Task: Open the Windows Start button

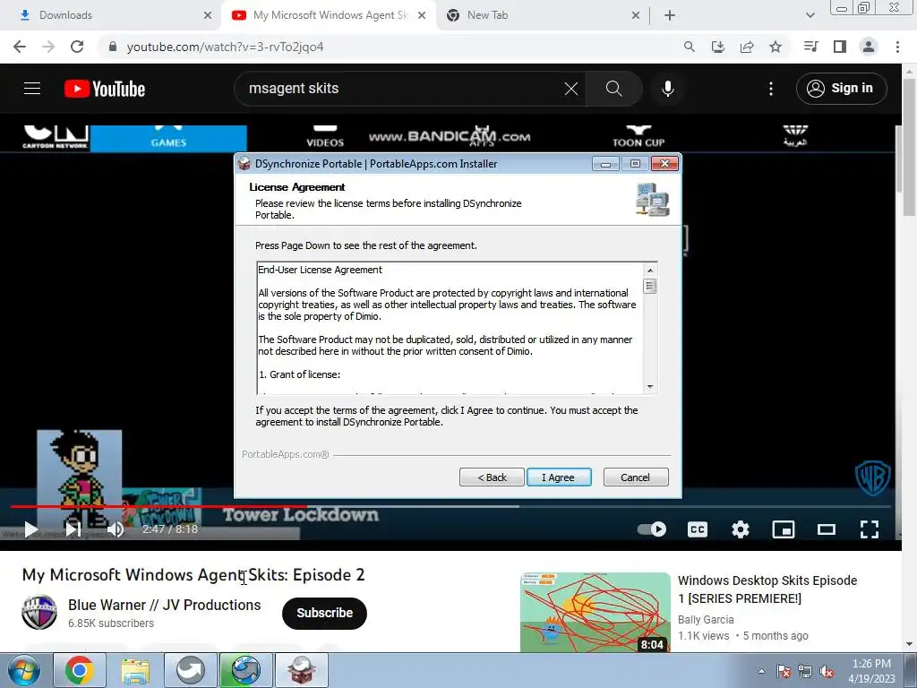Action: click(23, 670)
